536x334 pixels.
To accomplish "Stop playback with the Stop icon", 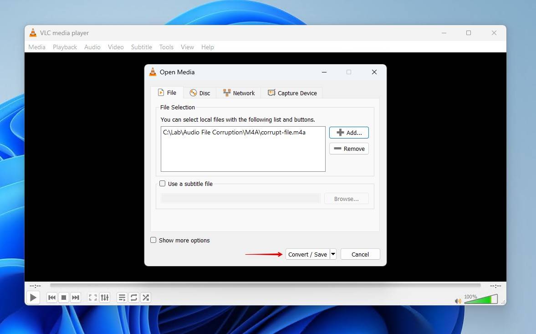I will coord(64,297).
